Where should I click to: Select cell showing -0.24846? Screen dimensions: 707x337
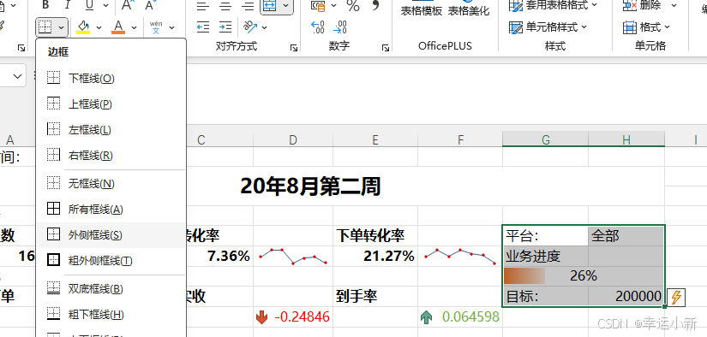(293, 316)
